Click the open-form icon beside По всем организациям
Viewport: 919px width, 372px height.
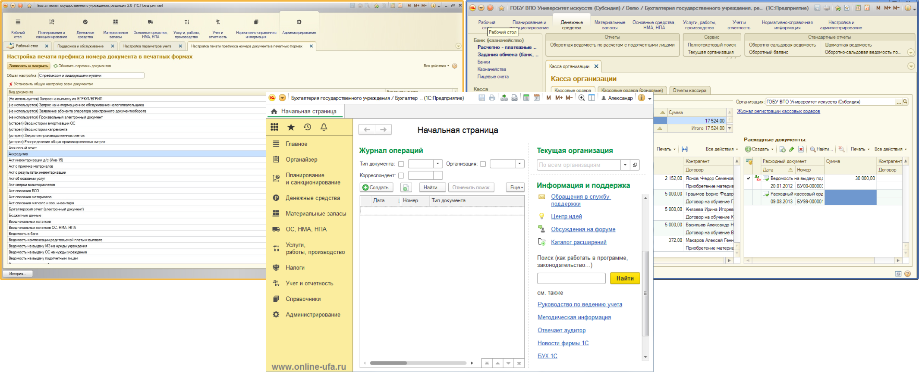coord(635,165)
